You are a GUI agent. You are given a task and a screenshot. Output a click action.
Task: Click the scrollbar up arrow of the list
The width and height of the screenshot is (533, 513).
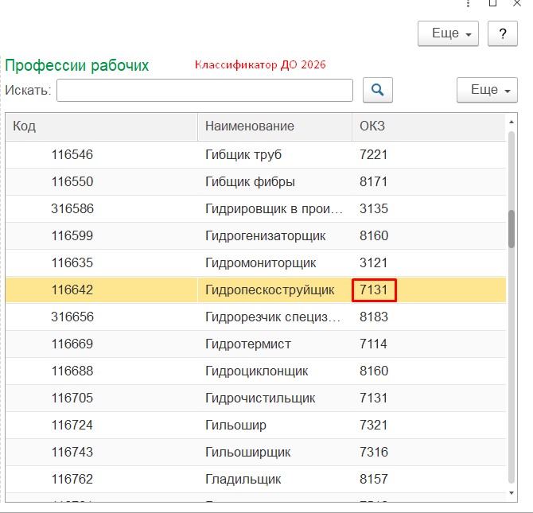pyautogui.click(x=512, y=122)
